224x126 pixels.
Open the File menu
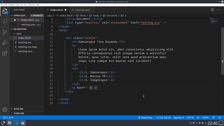tap(2, 5)
